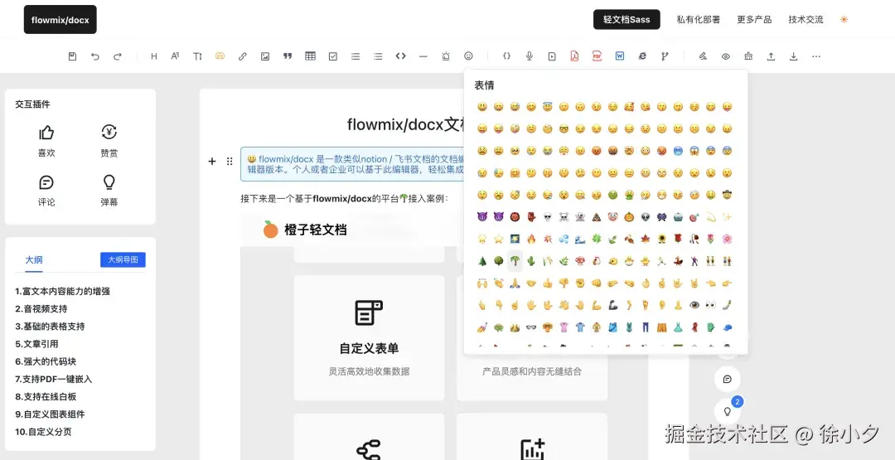Go to outline item 6.强大的代码块

(46, 361)
